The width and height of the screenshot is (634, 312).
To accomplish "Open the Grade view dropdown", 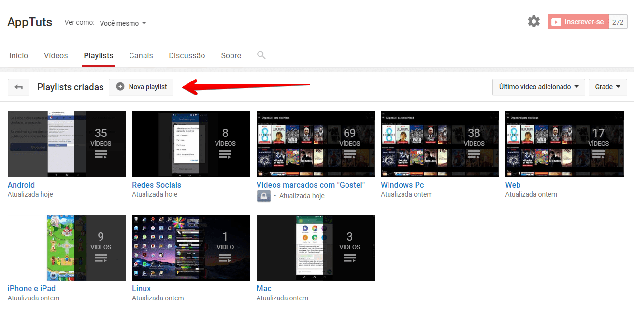I will pos(608,87).
